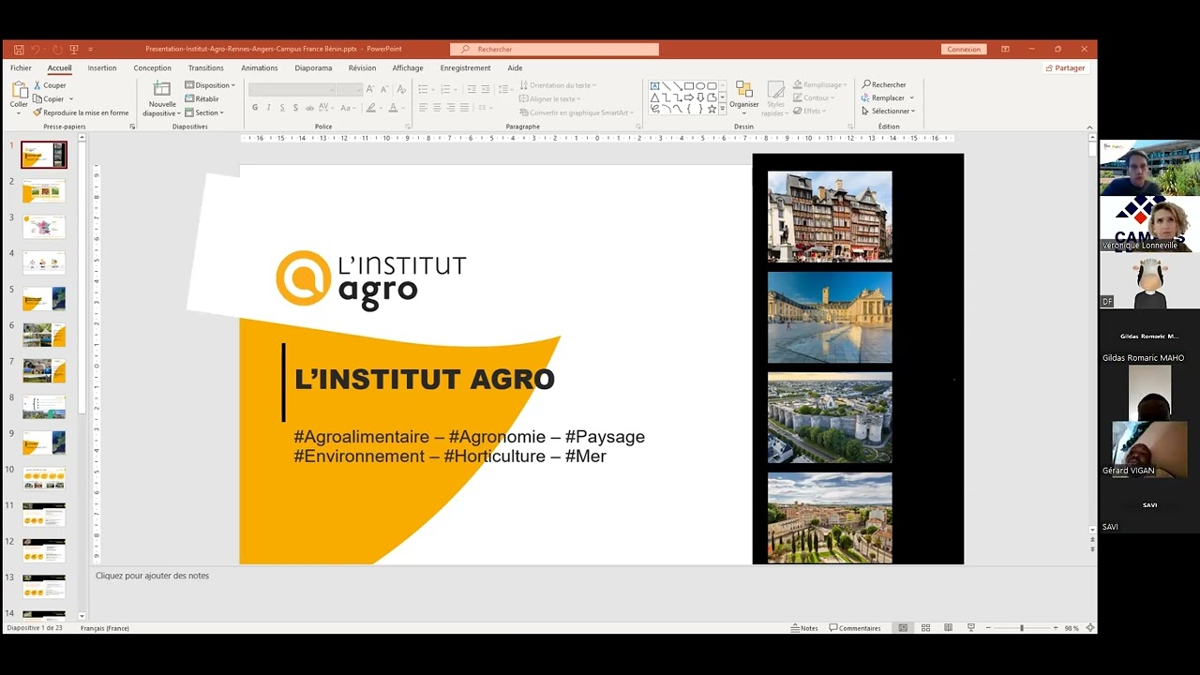Click the Rechercher search box

pos(555,49)
